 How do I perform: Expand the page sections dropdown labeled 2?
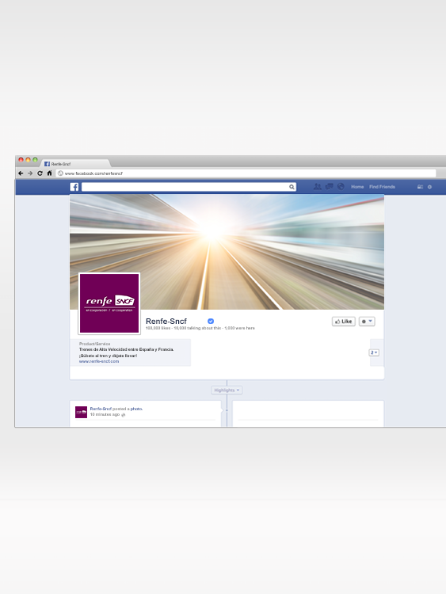[374, 352]
